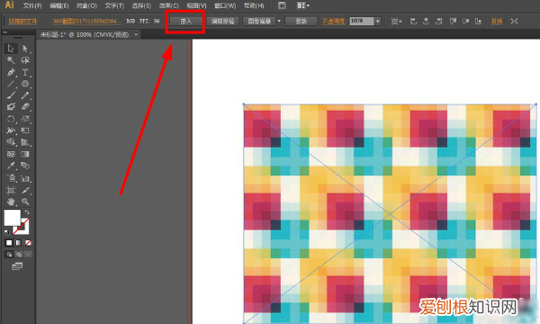This screenshot has width=540, height=324.
Task: Reset to default fill and stroke
Action: (7, 231)
